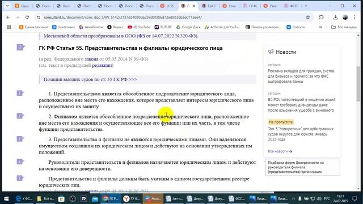Open news about Реклама вкладов для граждан
Screen dimensions: 363x204
301,76
